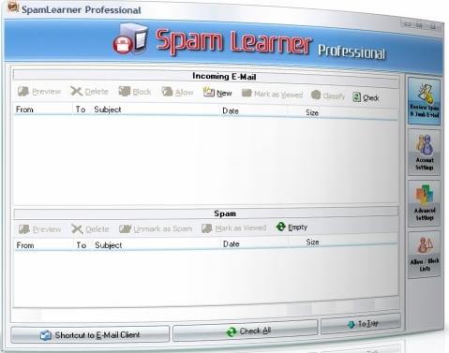Sort Spam list by Subject column
Screen dimensions: 449x353
pyautogui.click(x=156, y=245)
